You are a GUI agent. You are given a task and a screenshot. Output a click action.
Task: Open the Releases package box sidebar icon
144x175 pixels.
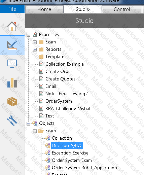click(x=12, y=102)
